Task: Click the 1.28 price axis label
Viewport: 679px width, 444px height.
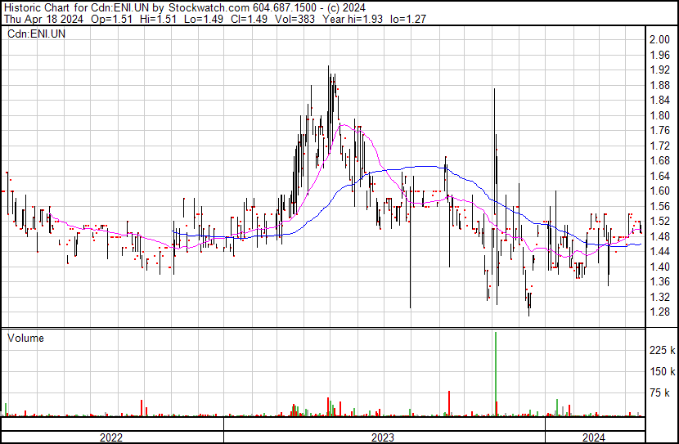Action: (659, 312)
